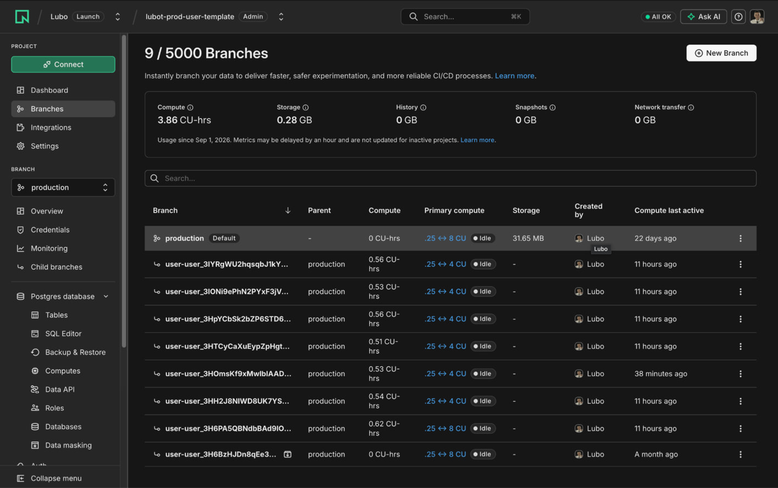Viewport: 778px width, 488px height.
Task: Click the History info icon
Action: coord(423,108)
